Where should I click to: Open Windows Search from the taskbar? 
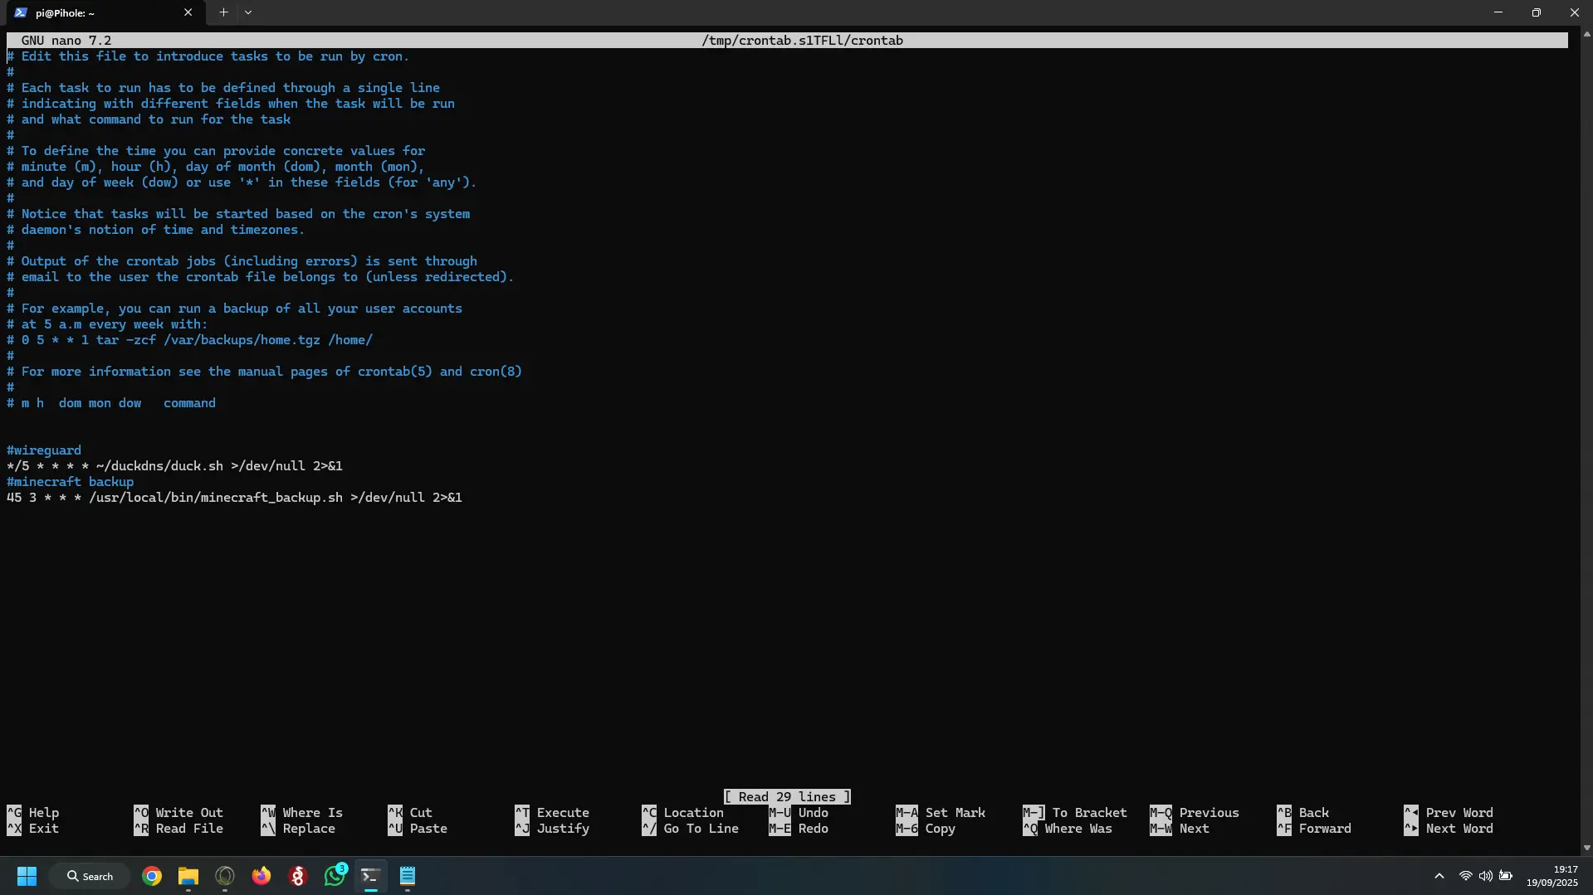90,876
